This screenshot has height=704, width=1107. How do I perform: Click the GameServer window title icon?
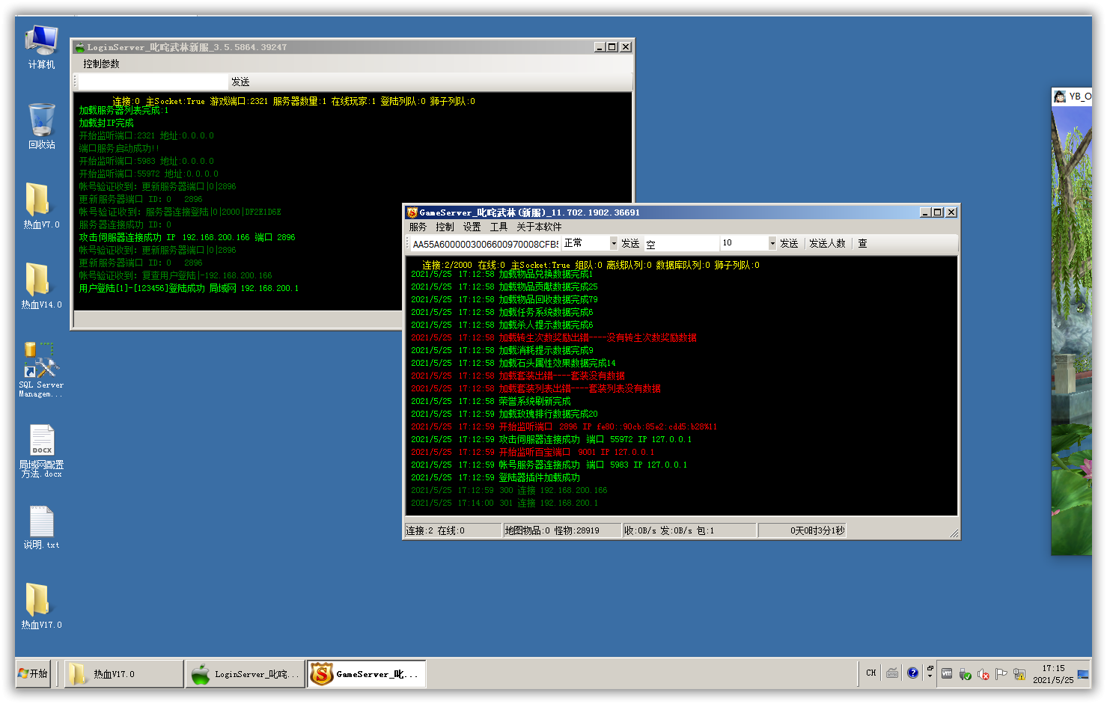click(412, 212)
